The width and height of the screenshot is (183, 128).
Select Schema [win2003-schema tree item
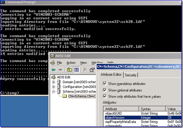pyautogui.click(x=79, y=92)
